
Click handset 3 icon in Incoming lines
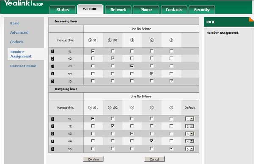tap(52, 66)
